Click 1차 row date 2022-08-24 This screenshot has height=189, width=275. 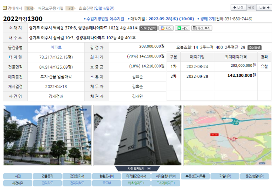tap(197, 67)
